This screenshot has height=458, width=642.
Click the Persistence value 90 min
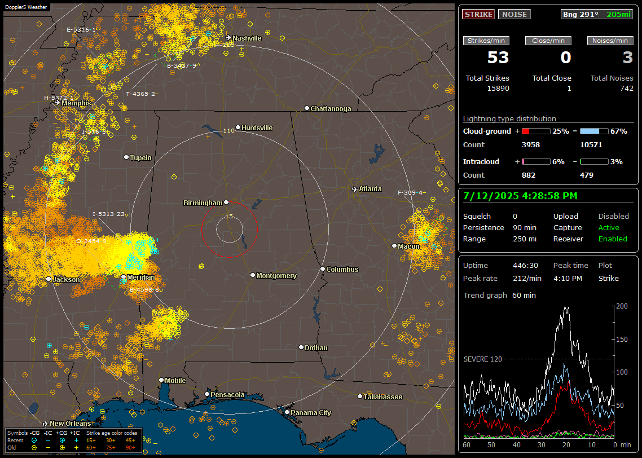(x=525, y=227)
